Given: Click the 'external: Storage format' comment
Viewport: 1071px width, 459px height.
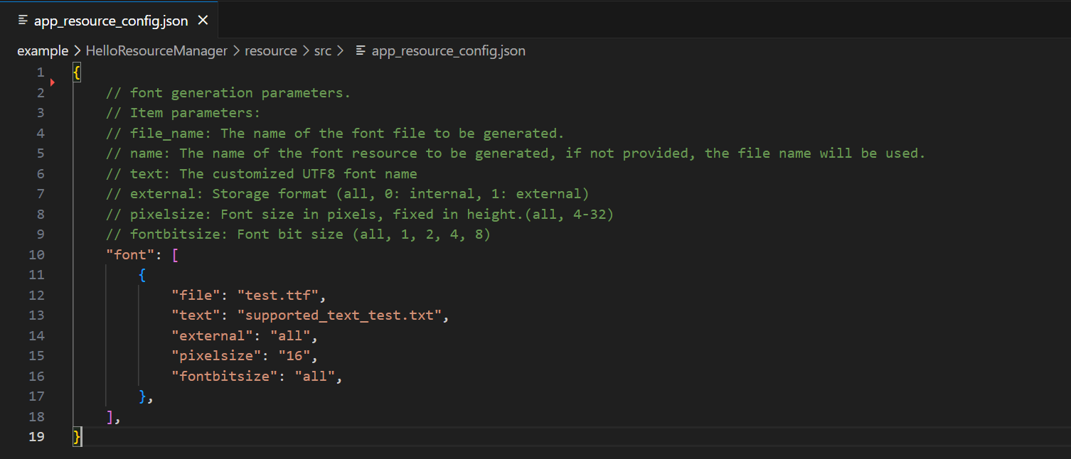Looking at the screenshot, I should (347, 194).
